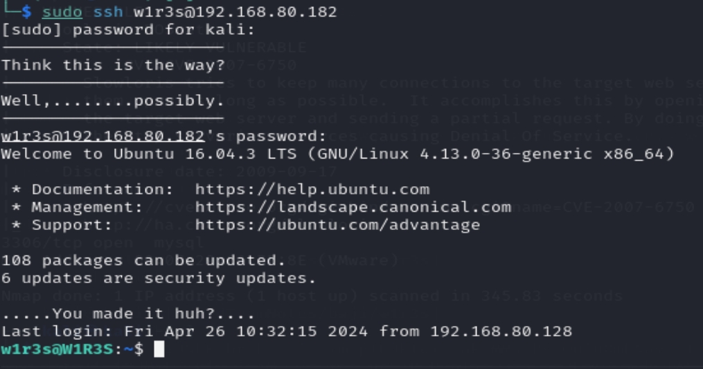The height and width of the screenshot is (369, 703).
Task: Click the terminal cursor block at prompt
Action: coord(159,350)
